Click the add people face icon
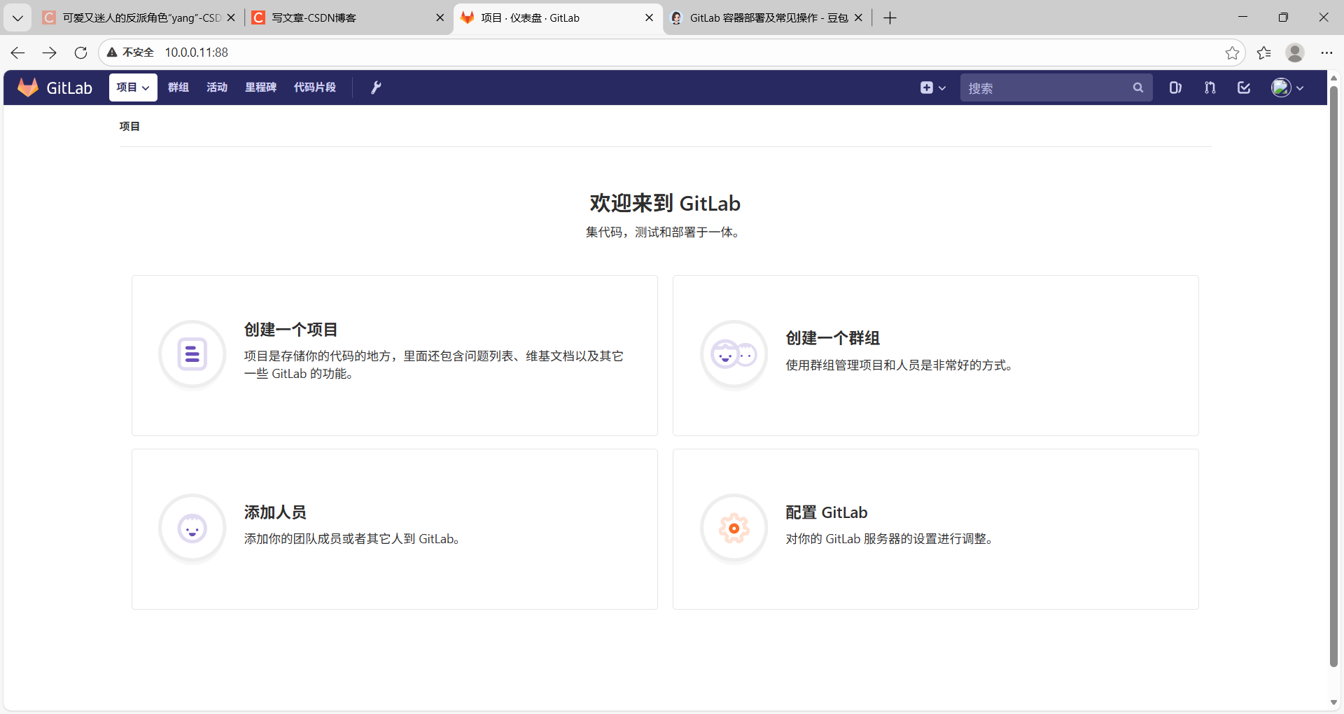 192,528
